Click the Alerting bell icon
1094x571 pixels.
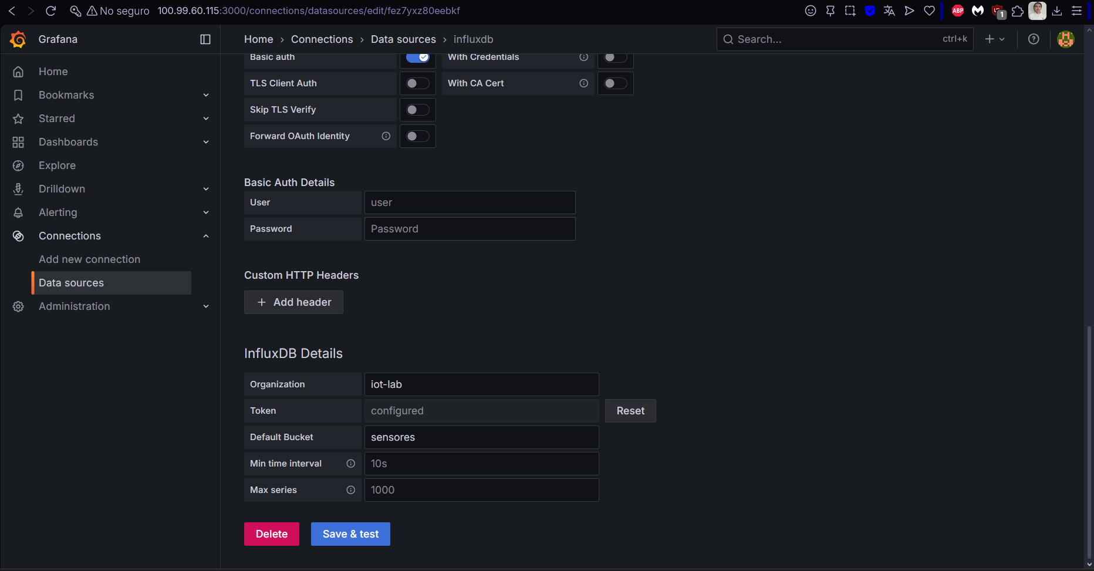point(18,212)
